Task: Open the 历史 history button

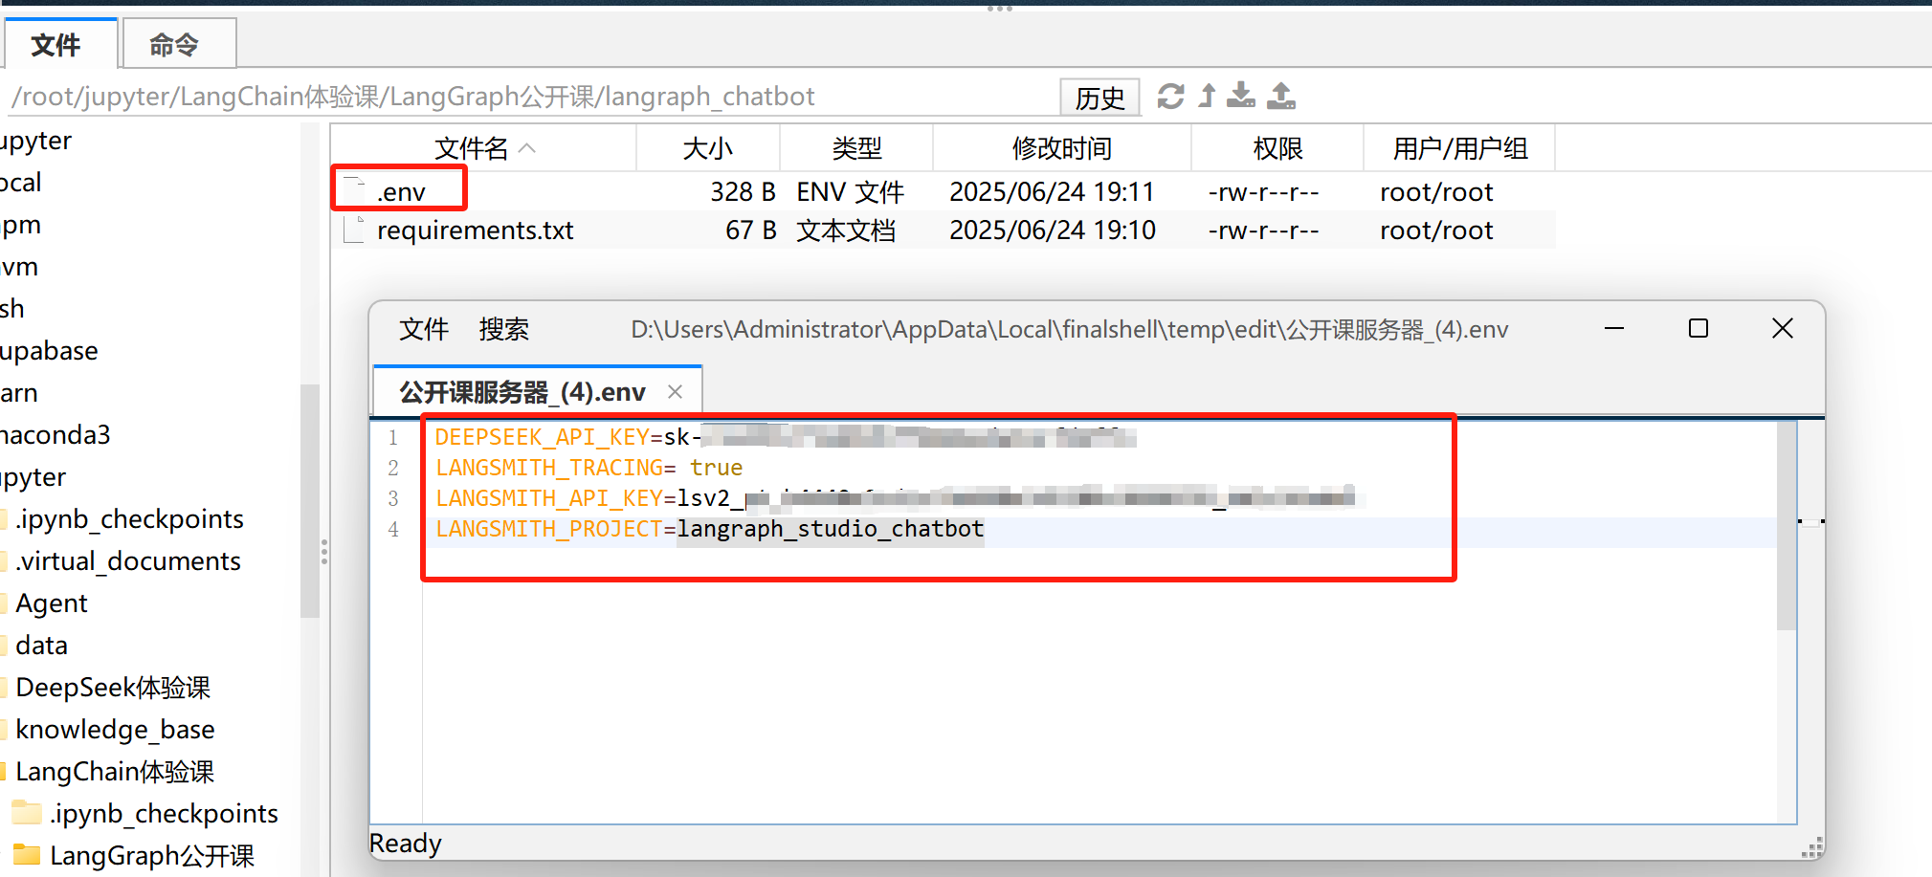Action: pyautogui.click(x=1100, y=98)
